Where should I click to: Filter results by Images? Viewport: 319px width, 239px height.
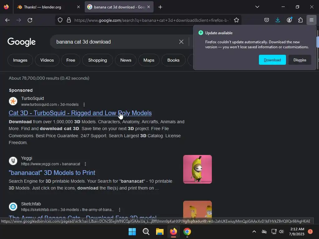tap(20, 60)
